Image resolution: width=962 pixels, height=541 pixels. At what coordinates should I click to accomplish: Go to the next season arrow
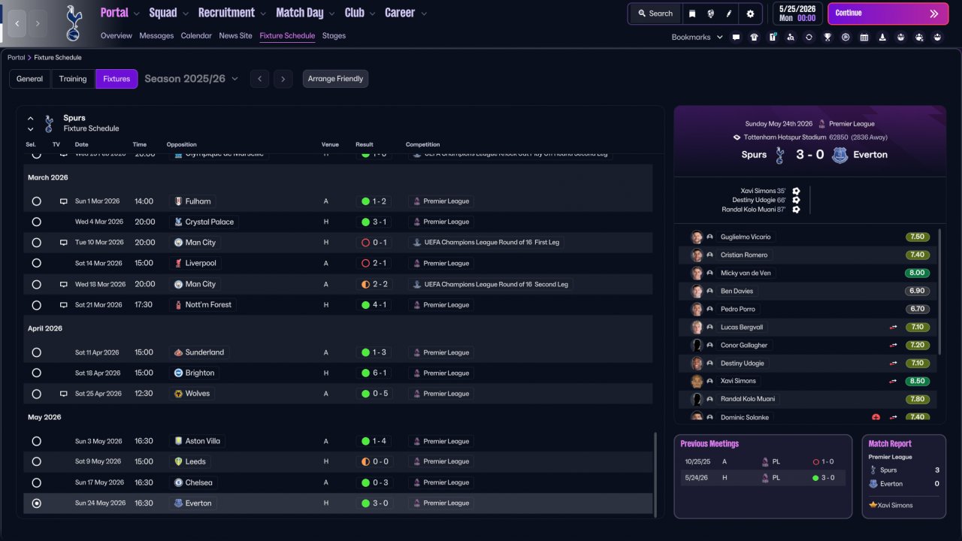pyautogui.click(x=283, y=79)
